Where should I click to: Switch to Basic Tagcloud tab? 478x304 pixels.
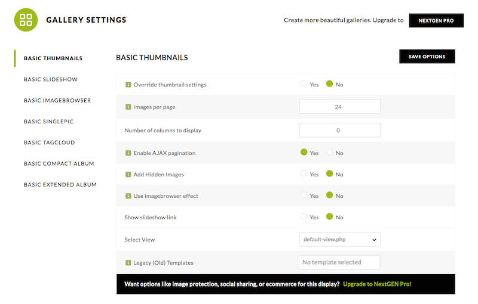tap(50, 142)
